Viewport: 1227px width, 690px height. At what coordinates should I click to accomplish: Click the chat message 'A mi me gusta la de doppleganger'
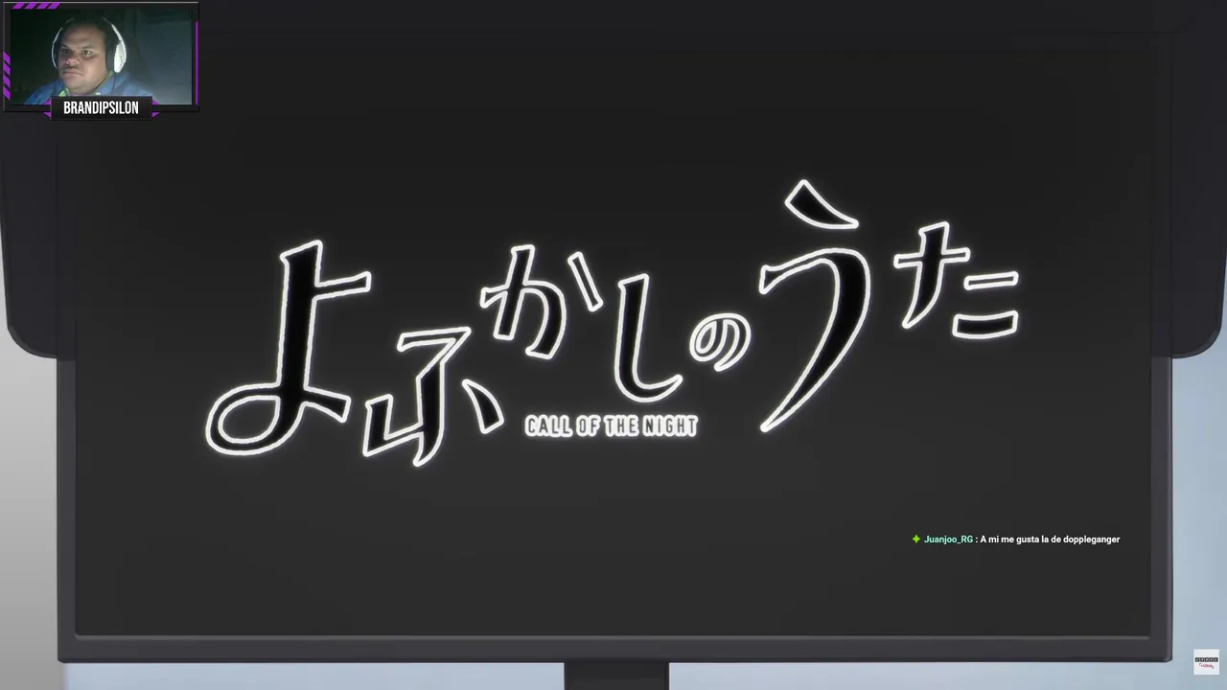point(1050,540)
